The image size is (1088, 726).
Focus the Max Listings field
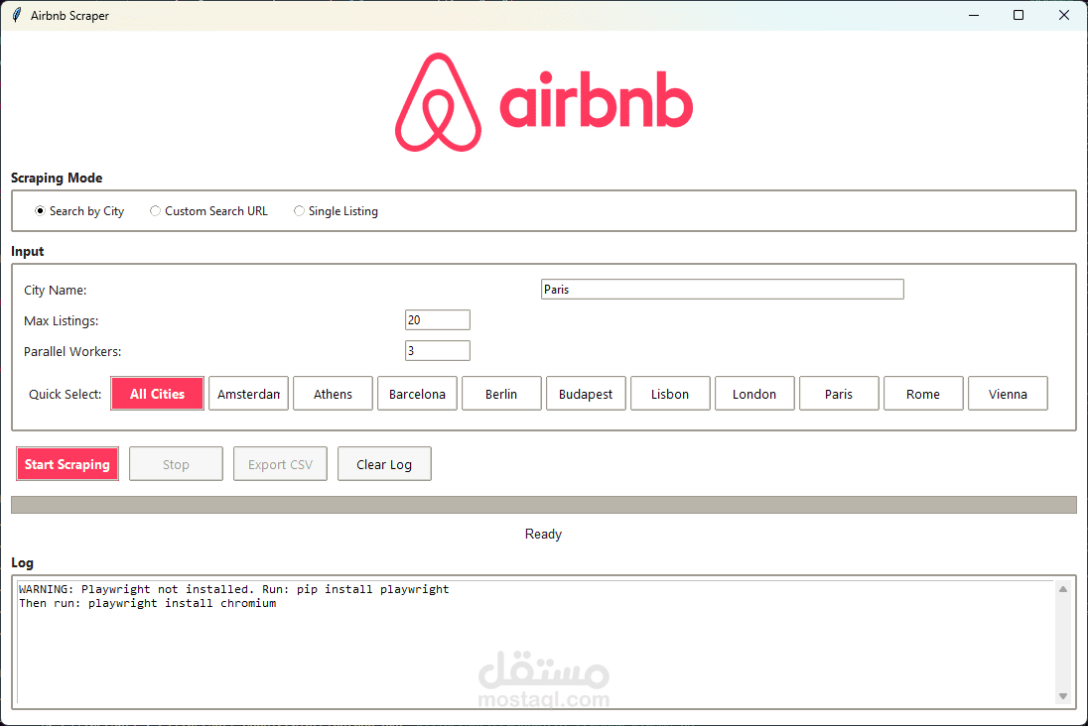pos(437,319)
